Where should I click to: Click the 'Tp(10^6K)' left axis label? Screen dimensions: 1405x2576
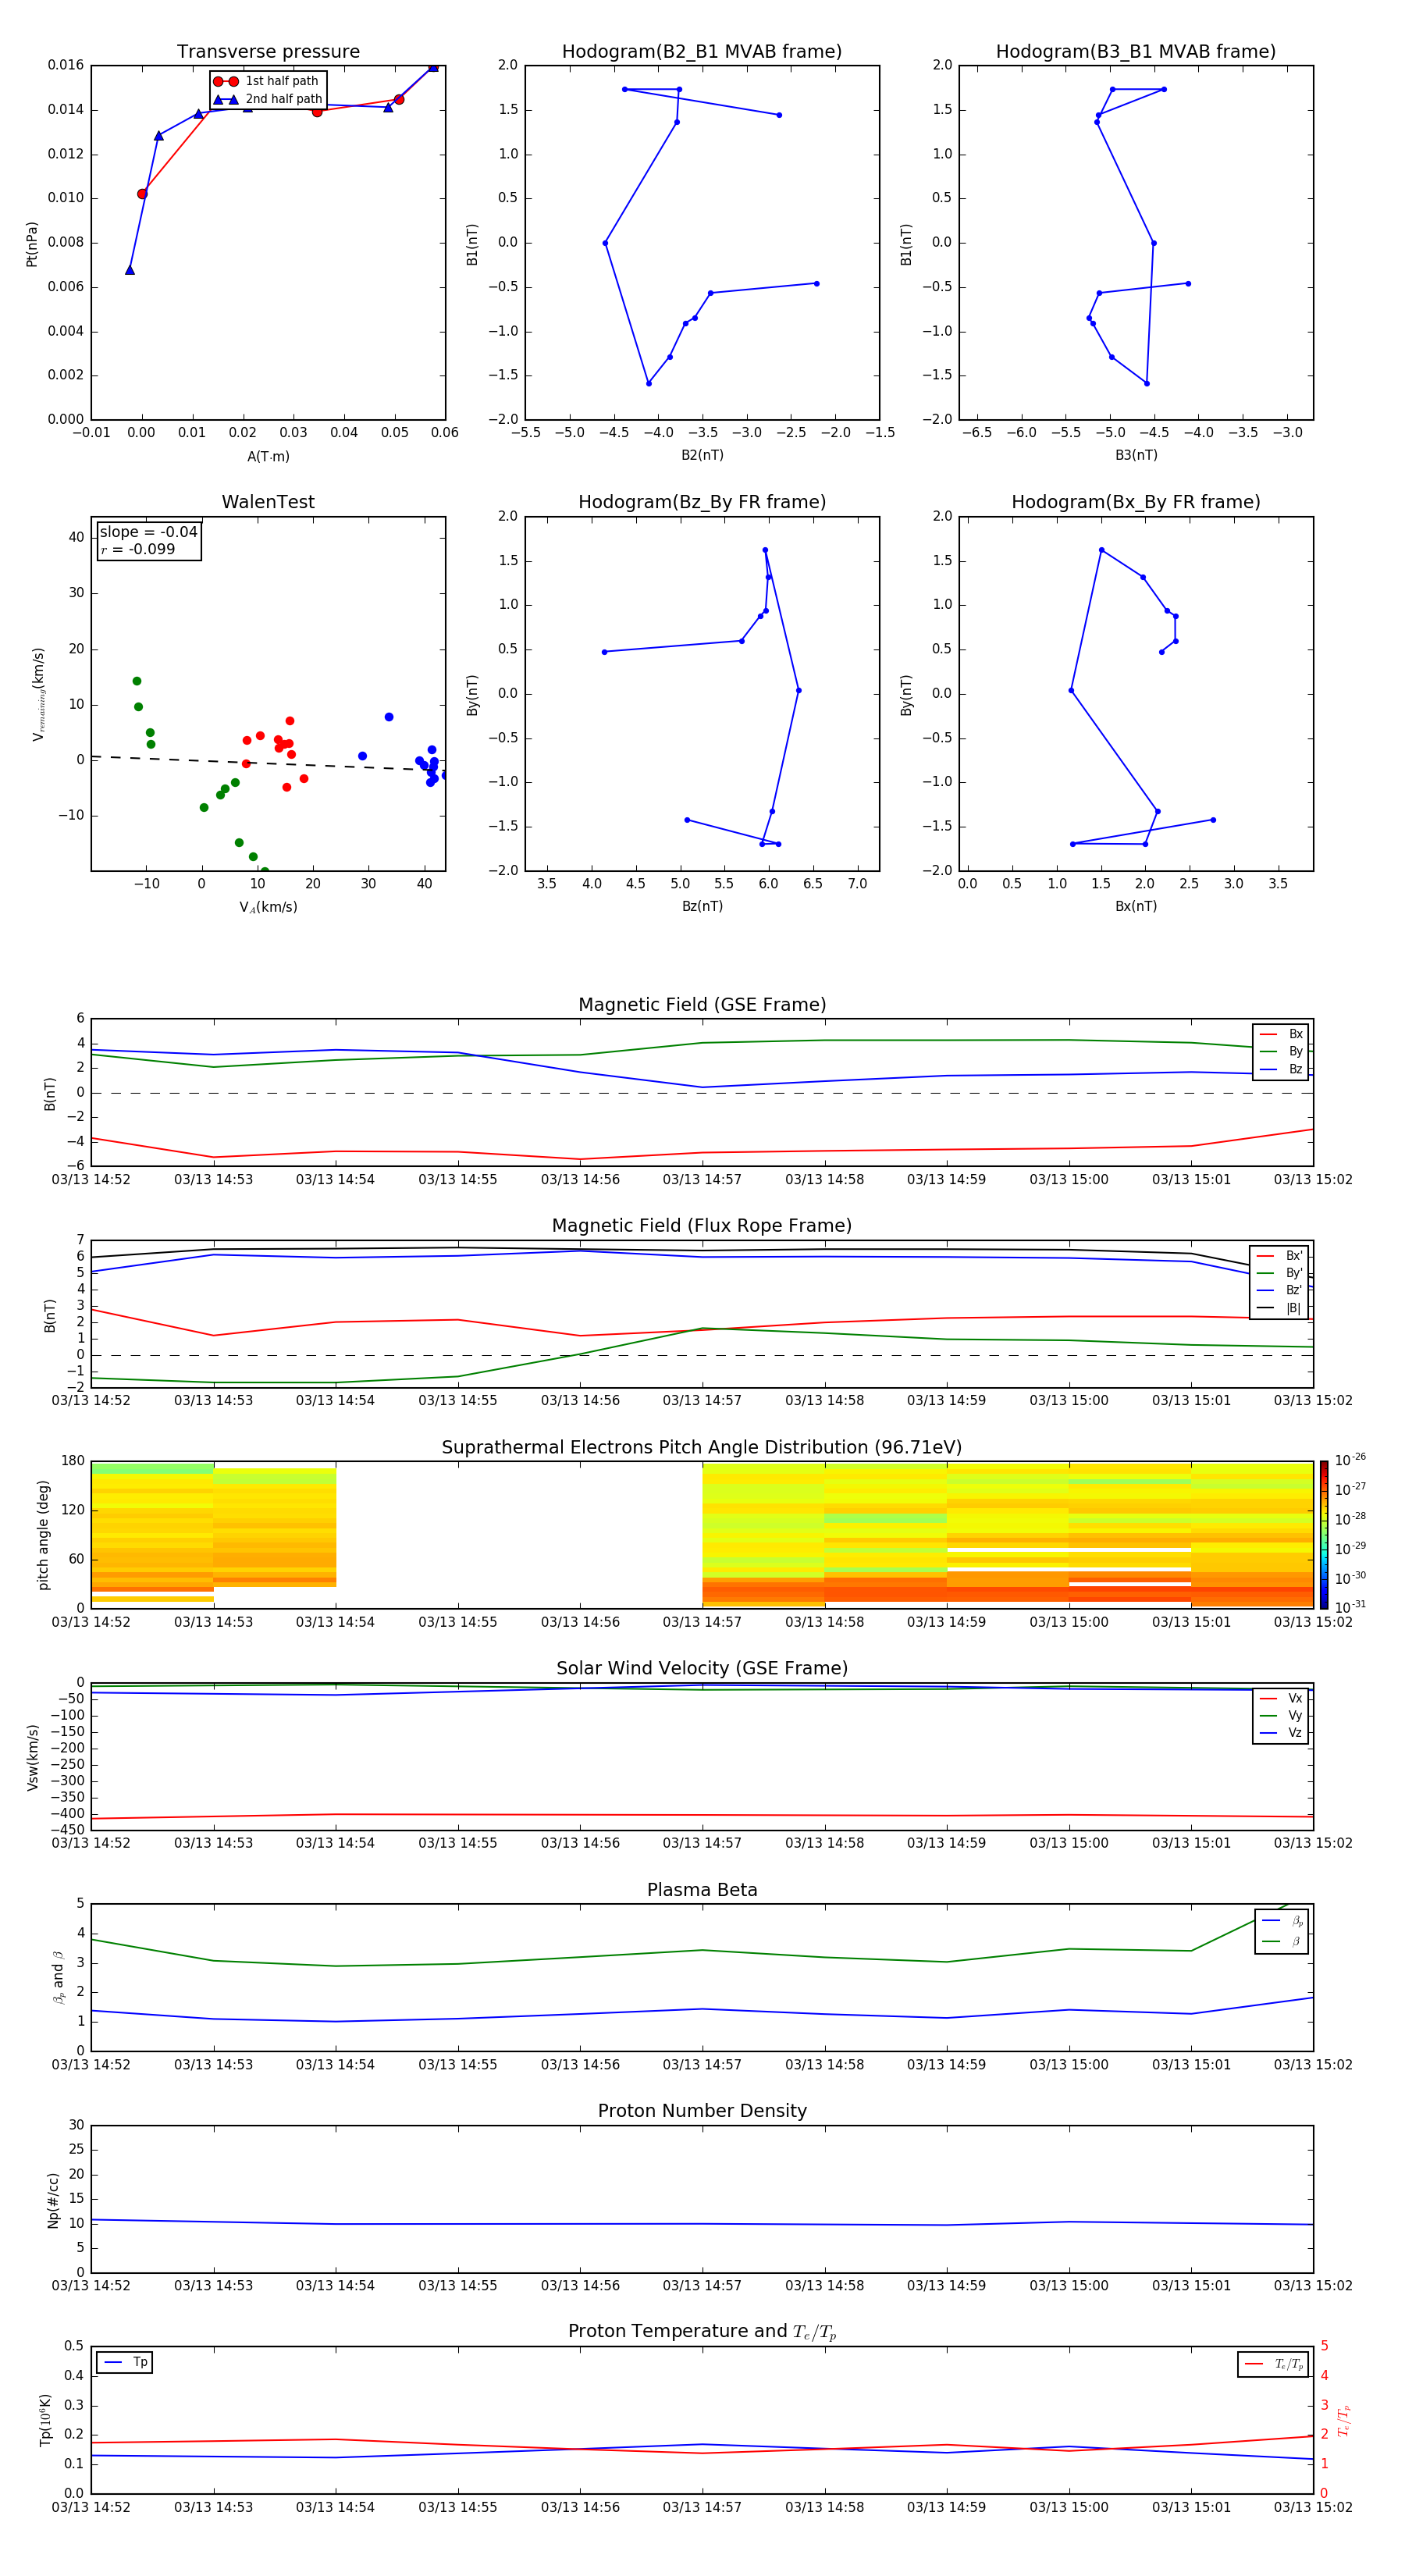point(45,2420)
